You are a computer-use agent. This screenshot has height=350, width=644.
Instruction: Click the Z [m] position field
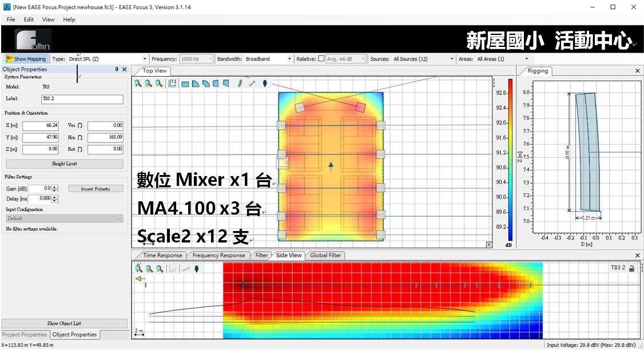41,149
